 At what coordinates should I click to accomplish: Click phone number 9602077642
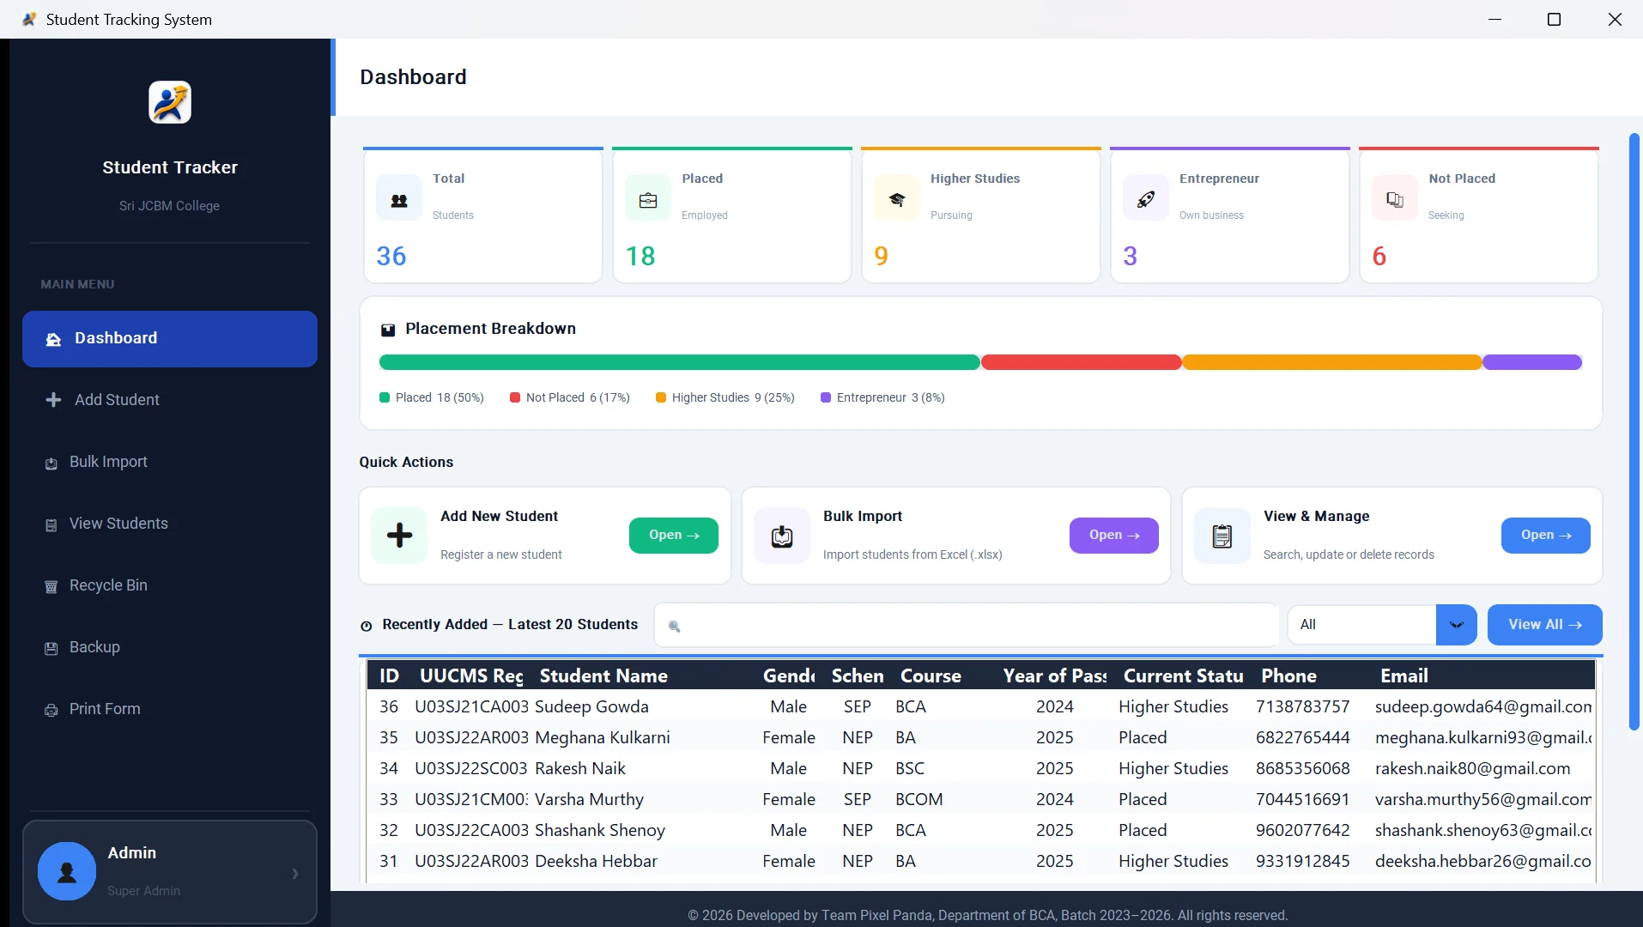[x=1303, y=830]
